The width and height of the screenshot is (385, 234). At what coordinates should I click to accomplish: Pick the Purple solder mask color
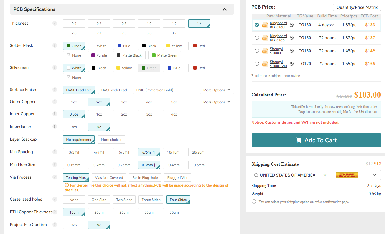(x=99, y=55)
